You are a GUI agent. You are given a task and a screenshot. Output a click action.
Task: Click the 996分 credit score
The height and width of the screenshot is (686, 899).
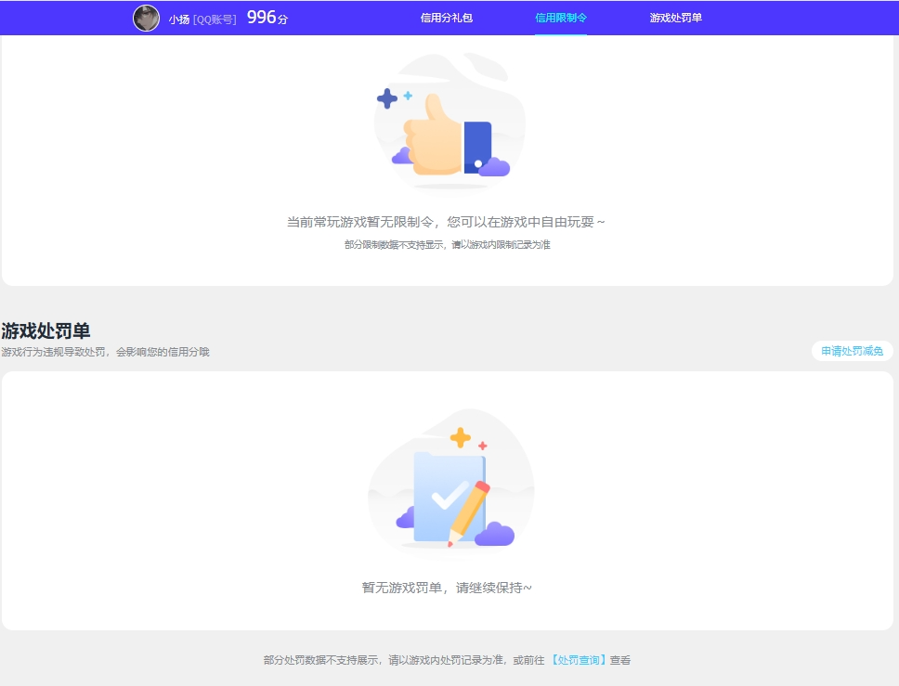[x=267, y=18]
